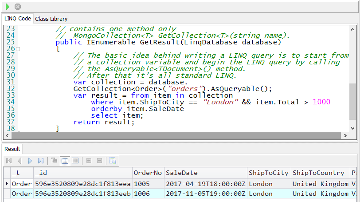Image resolution: width=360 pixels, height=202 pixels.
Task: Collapse code block at line 26
Action: point(18,48)
